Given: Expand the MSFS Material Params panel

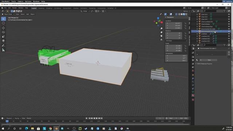Looking at the screenshot, I should pos(205,64).
